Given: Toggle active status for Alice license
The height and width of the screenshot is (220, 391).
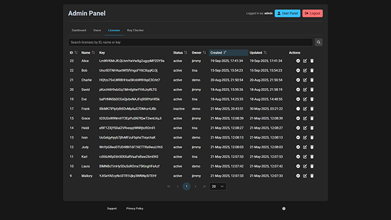Looking at the screenshot, I should pos(298,61).
